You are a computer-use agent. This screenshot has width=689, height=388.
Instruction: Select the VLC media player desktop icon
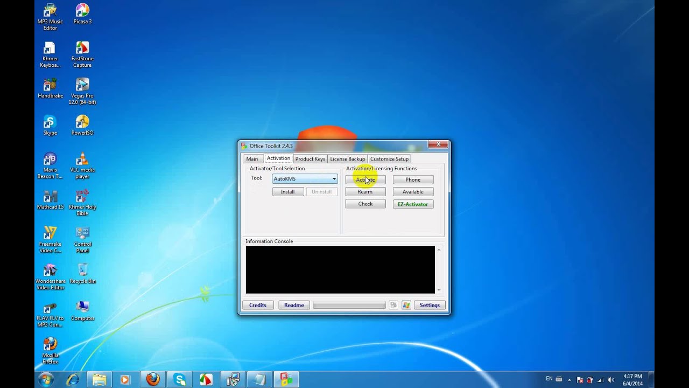tap(82, 166)
